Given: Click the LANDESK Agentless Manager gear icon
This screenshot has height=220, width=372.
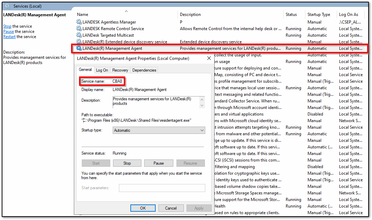Looking at the screenshot, I should pos(79,22).
